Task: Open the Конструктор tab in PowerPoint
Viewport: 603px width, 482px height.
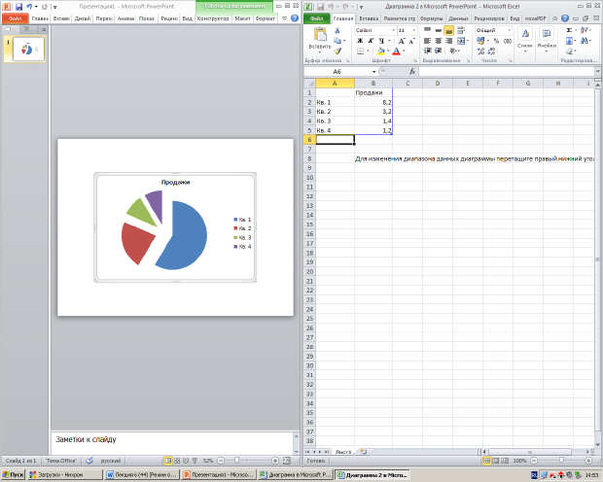Action: tap(213, 18)
